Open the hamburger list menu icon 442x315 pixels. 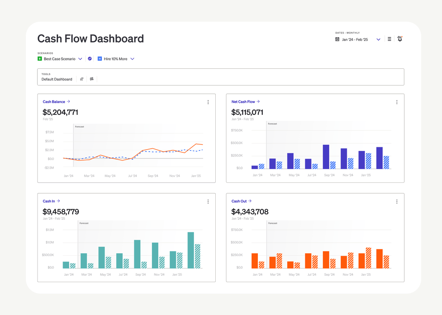(389, 39)
